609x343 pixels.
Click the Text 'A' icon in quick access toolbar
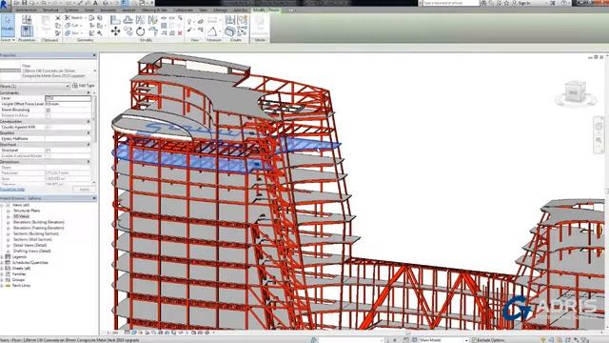point(95,3)
